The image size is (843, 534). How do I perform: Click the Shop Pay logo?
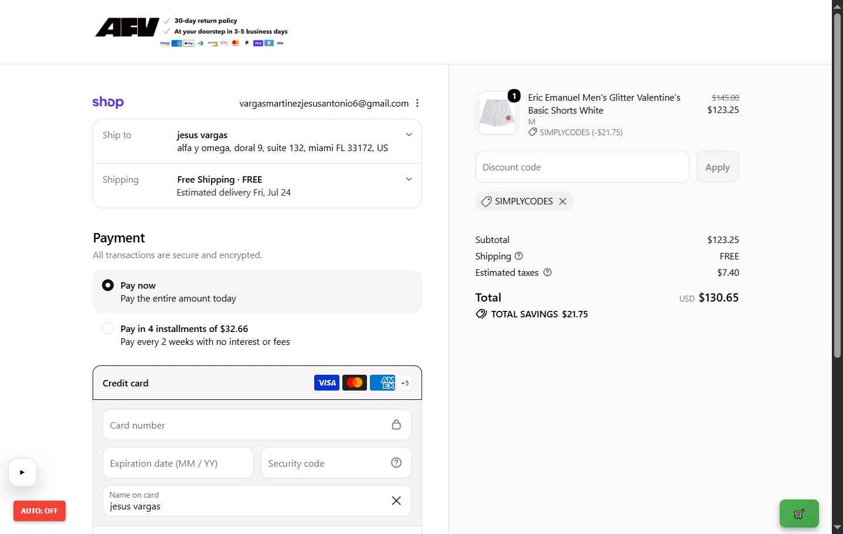click(x=108, y=102)
